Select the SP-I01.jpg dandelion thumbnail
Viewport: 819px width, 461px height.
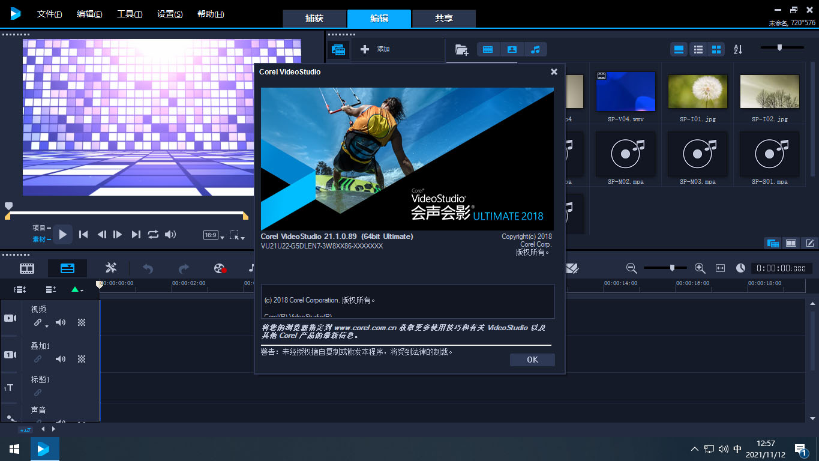point(697,92)
